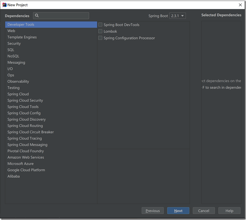The image size is (246, 220).
Task: Go to the Previous step
Action: [x=153, y=211]
